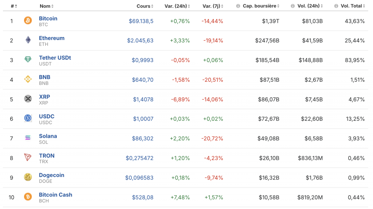Open the Bitcoin Cash name link

point(55,195)
